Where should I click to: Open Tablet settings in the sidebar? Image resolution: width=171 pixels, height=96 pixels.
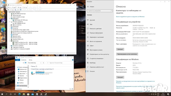pyautogui.click(x=92, y=46)
